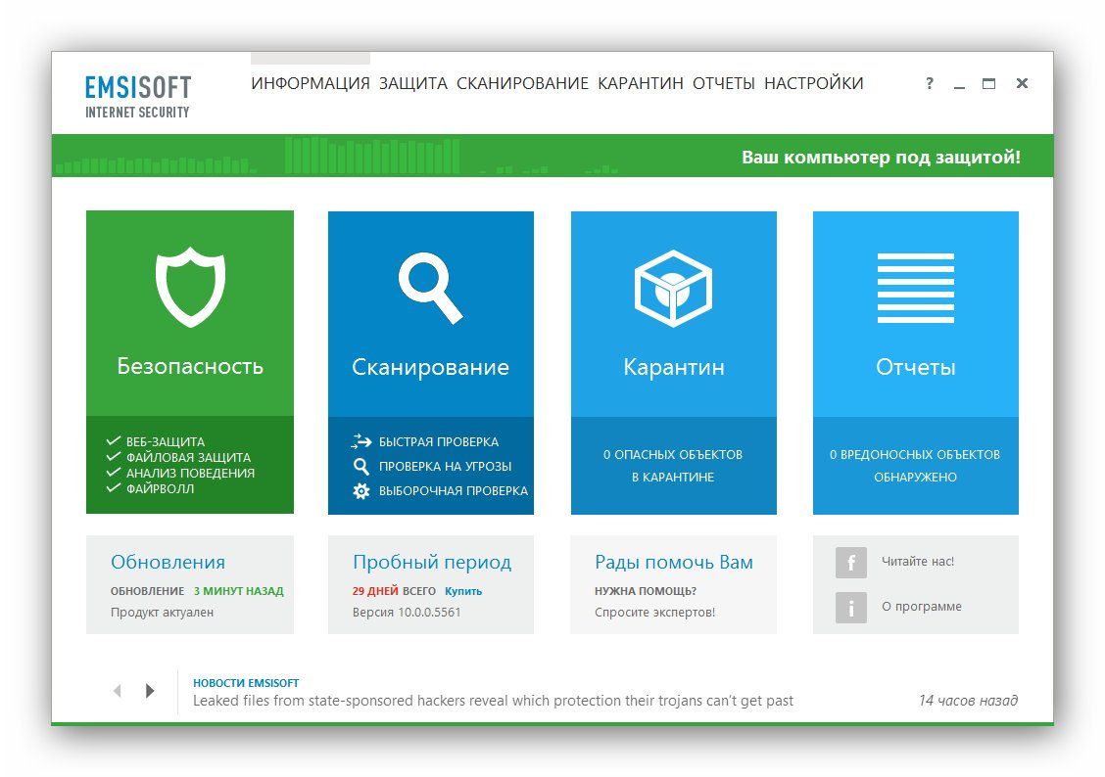Open the Информация menu tab
The image size is (1105, 777).
pyautogui.click(x=311, y=83)
